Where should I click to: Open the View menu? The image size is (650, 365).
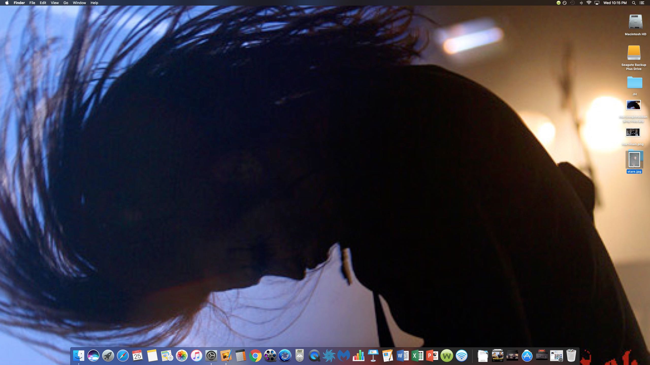pyautogui.click(x=55, y=3)
